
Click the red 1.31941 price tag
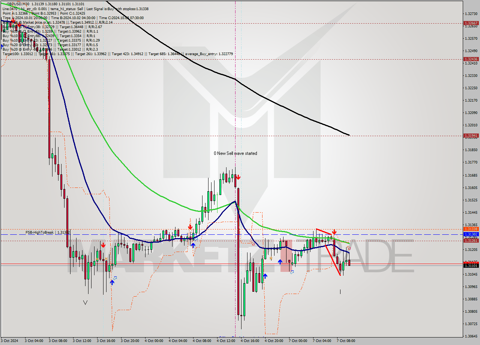[471, 135]
